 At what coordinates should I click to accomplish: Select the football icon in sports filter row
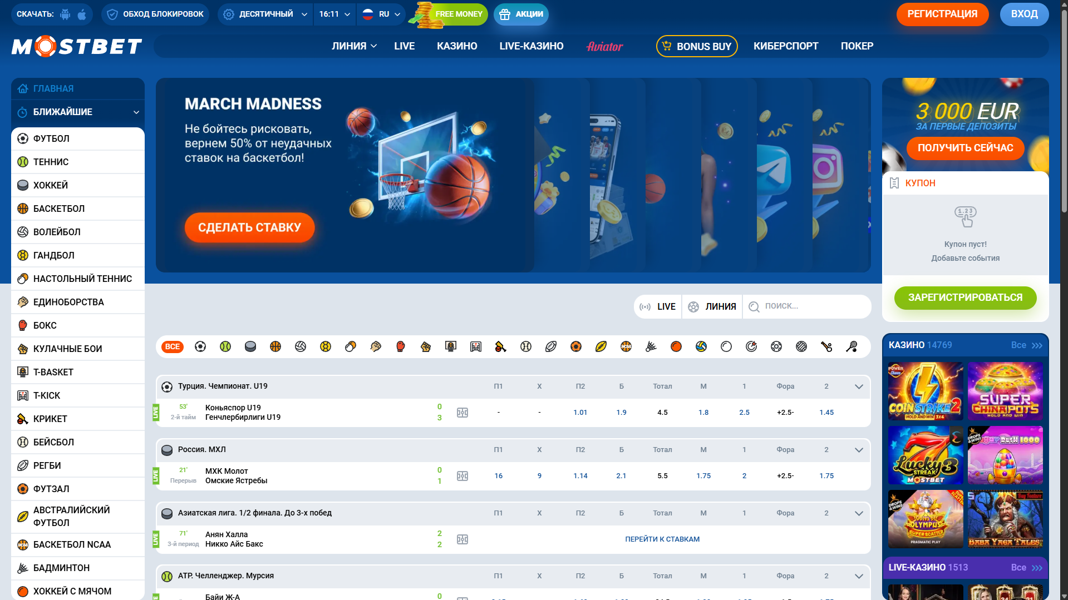tap(200, 346)
